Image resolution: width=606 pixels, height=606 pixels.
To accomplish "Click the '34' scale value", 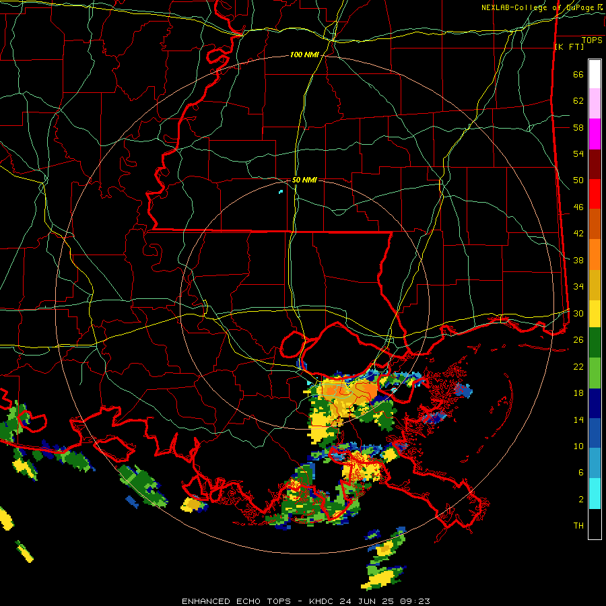I will point(578,287).
